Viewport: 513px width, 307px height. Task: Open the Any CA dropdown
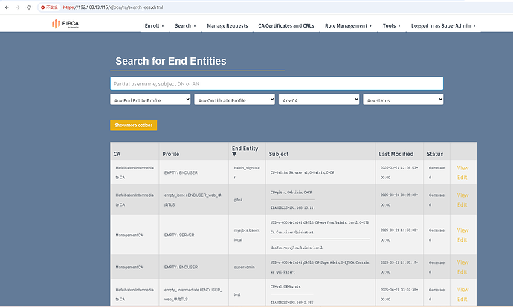pyautogui.click(x=319, y=100)
